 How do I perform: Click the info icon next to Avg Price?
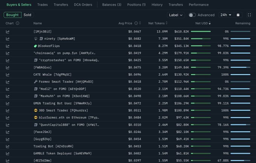pyautogui.click(x=136, y=23)
